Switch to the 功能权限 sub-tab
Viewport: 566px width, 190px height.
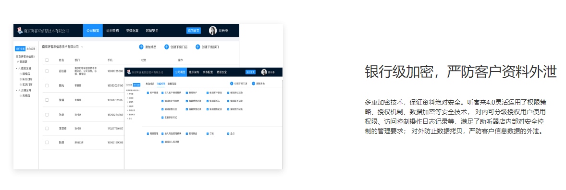tap(161, 83)
